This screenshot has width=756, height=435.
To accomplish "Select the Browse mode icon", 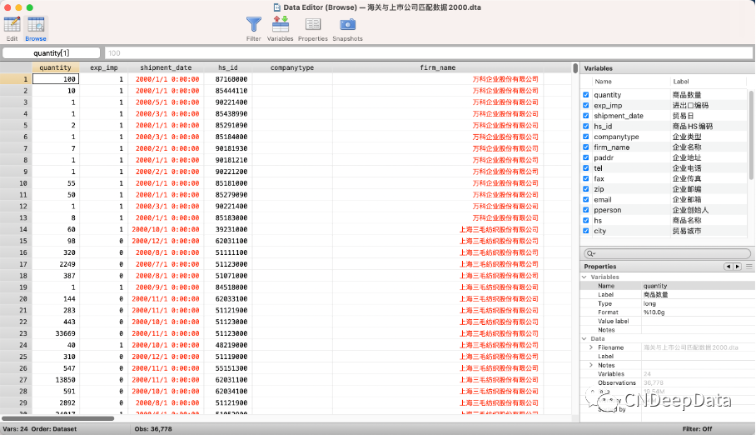I will (36, 24).
